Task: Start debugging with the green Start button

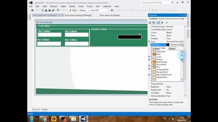Action: click(73, 11)
